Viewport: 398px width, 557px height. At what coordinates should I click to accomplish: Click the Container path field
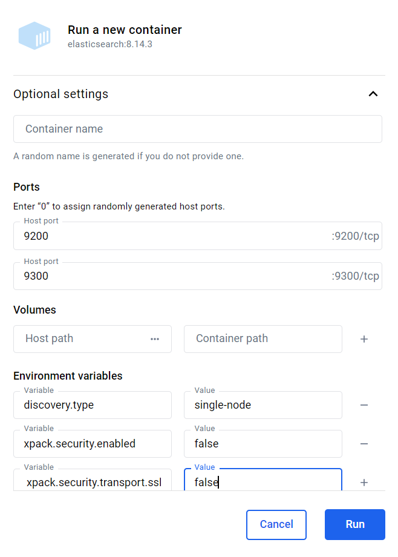click(x=263, y=339)
